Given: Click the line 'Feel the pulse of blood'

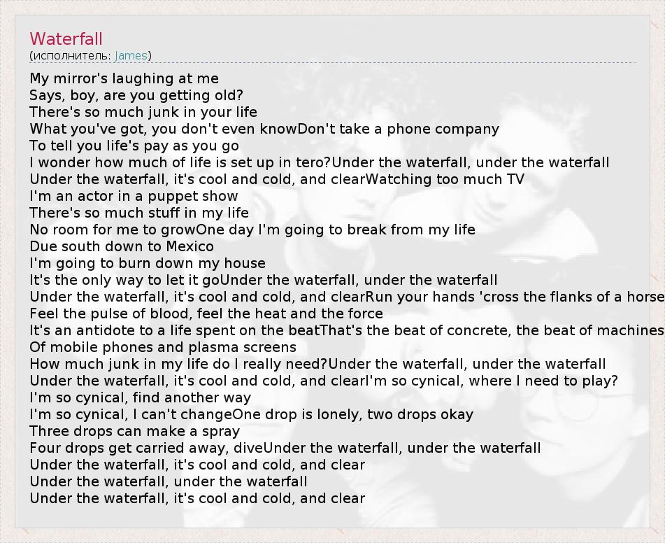Looking at the screenshot, I should [x=206, y=313].
